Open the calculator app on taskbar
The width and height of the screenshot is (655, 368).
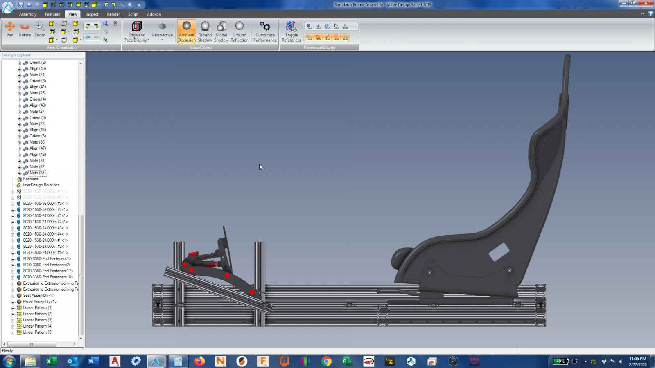(x=178, y=361)
